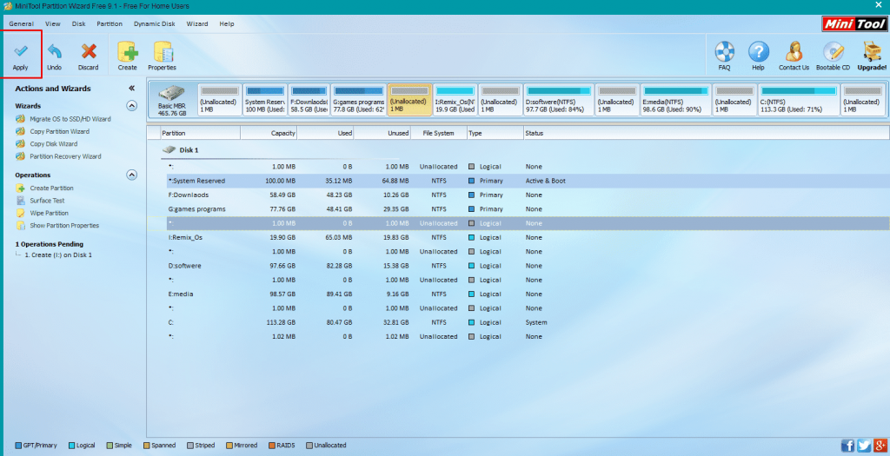Collapse the Operations section
The height and width of the screenshot is (456, 890).
click(132, 175)
